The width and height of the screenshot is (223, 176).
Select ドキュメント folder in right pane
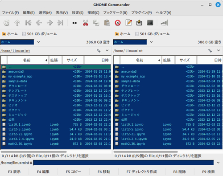pyautogui.click(x=168, y=100)
